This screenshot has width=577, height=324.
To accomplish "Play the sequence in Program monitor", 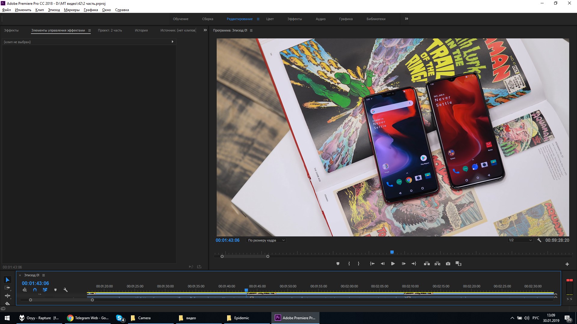I will [393, 264].
